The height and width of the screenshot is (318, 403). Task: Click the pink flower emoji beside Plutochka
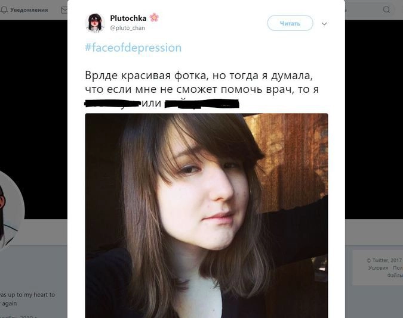point(154,17)
